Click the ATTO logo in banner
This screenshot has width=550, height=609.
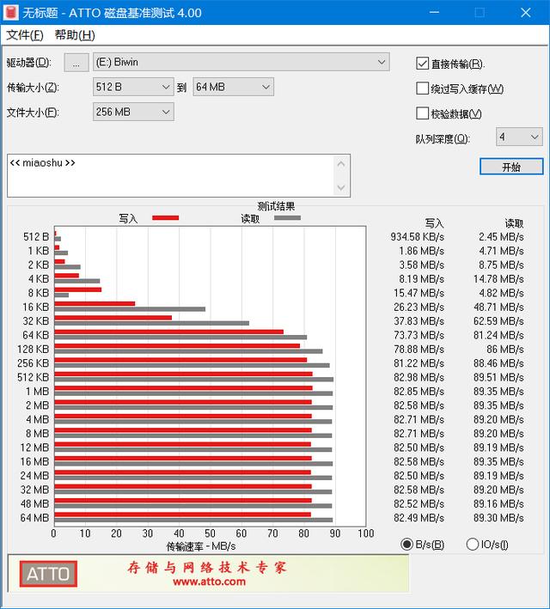coord(48,574)
